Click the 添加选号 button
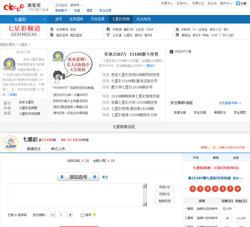The image size is (250, 227). [78, 177]
